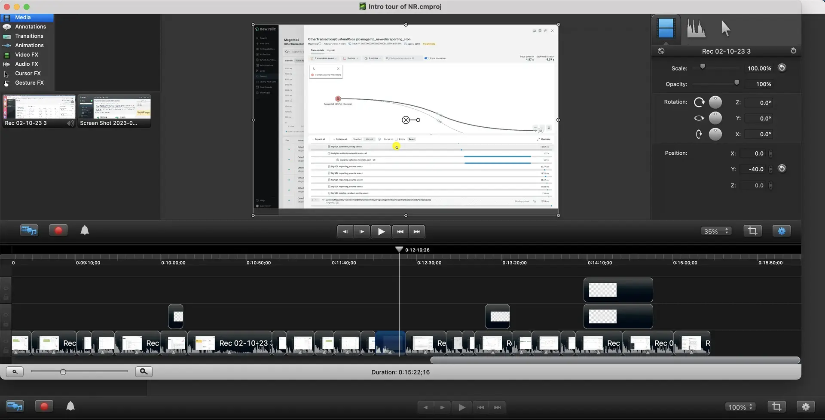Image resolution: width=825 pixels, height=420 pixels.
Task: Toggle visibility eye on the top timeline track
Action: 6,288
